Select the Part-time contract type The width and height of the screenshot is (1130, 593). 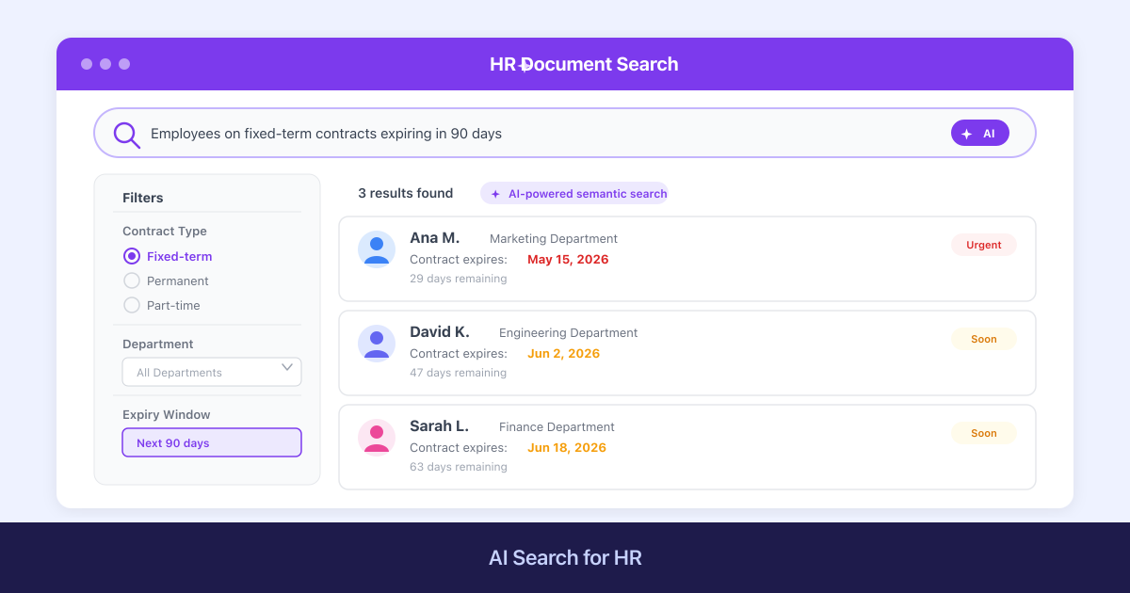pyautogui.click(x=132, y=305)
